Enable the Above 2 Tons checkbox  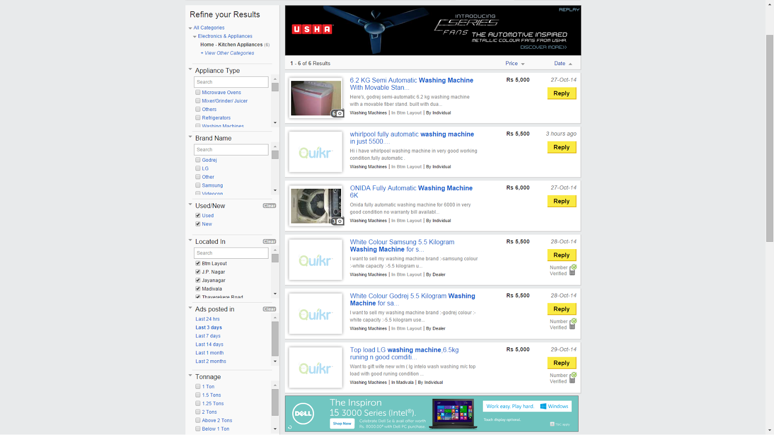(198, 420)
